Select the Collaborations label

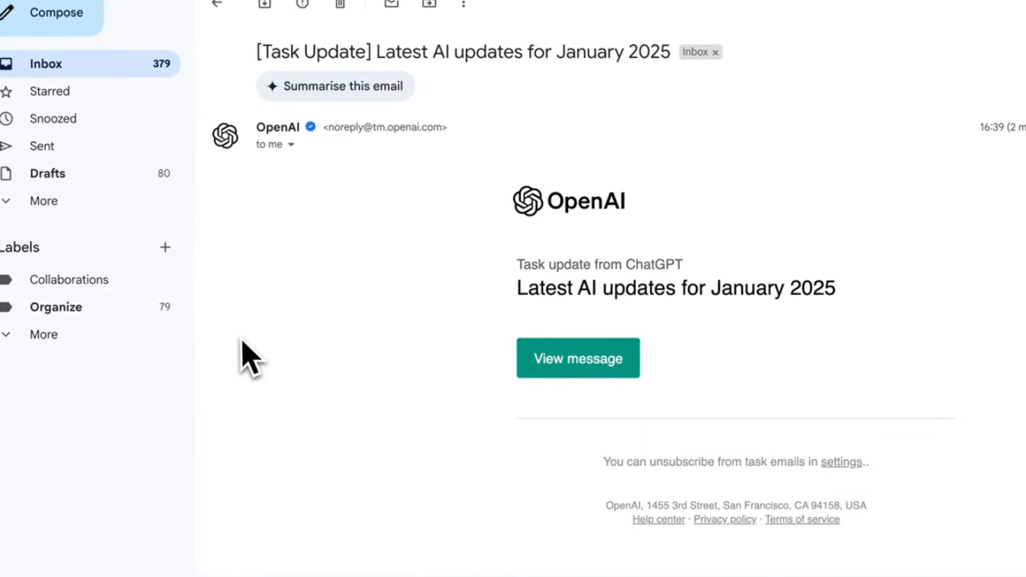pos(69,280)
